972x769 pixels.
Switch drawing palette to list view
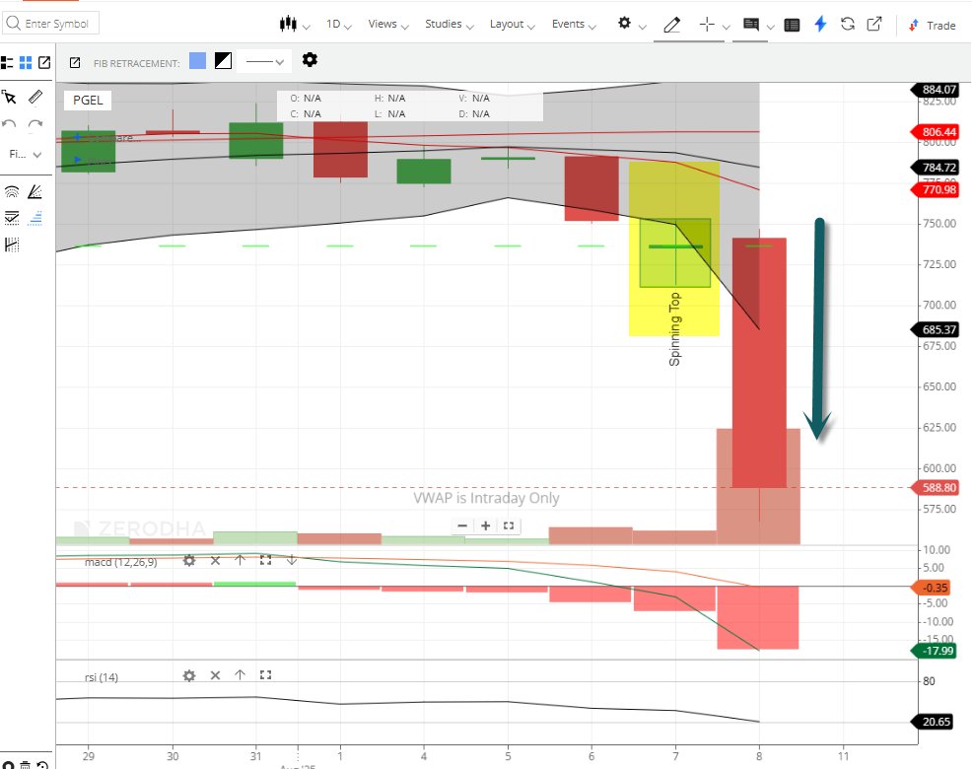pos(7,63)
